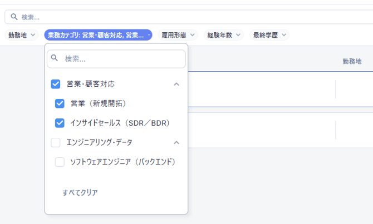The height and width of the screenshot is (224, 373).
Task: Uncheck インサイドセールス（SDR／BDR） checkbox
Action: (x=60, y=123)
